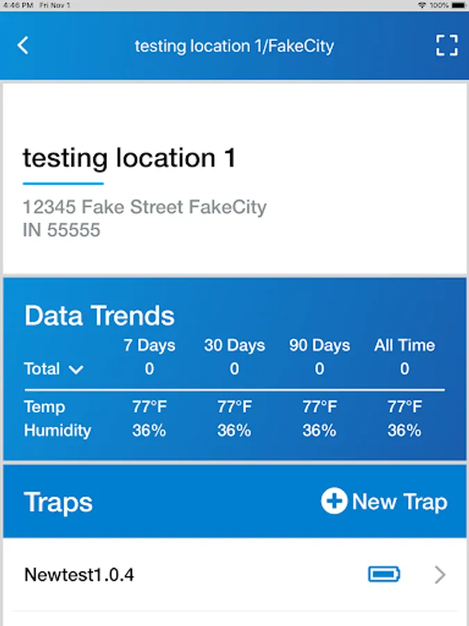Image resolution: width=469 pixels, height=626 pixels.
Task: Tap the Data Trends heading
Action: point(99,316)
